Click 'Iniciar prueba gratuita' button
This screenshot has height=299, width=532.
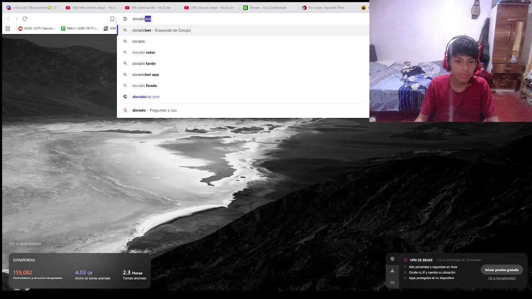click(x=502, y=270)
